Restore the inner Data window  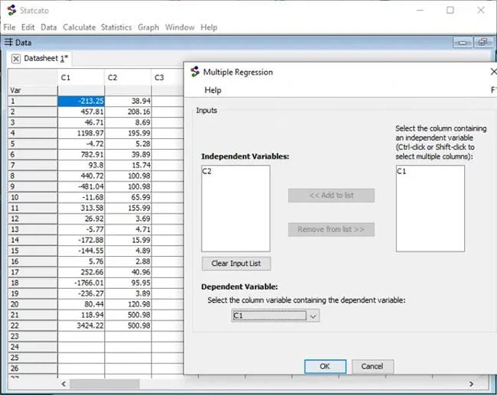click(x=483, y=43)
